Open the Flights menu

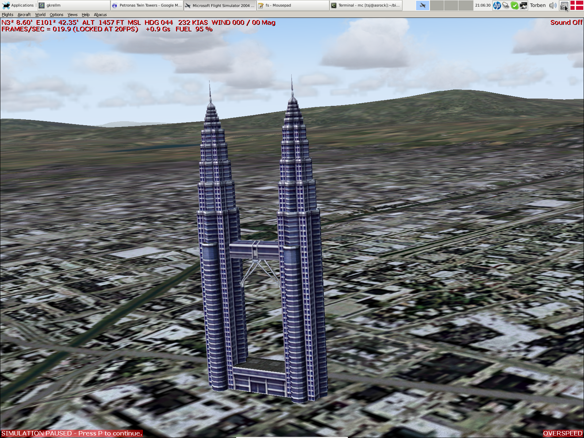[7, 15]
